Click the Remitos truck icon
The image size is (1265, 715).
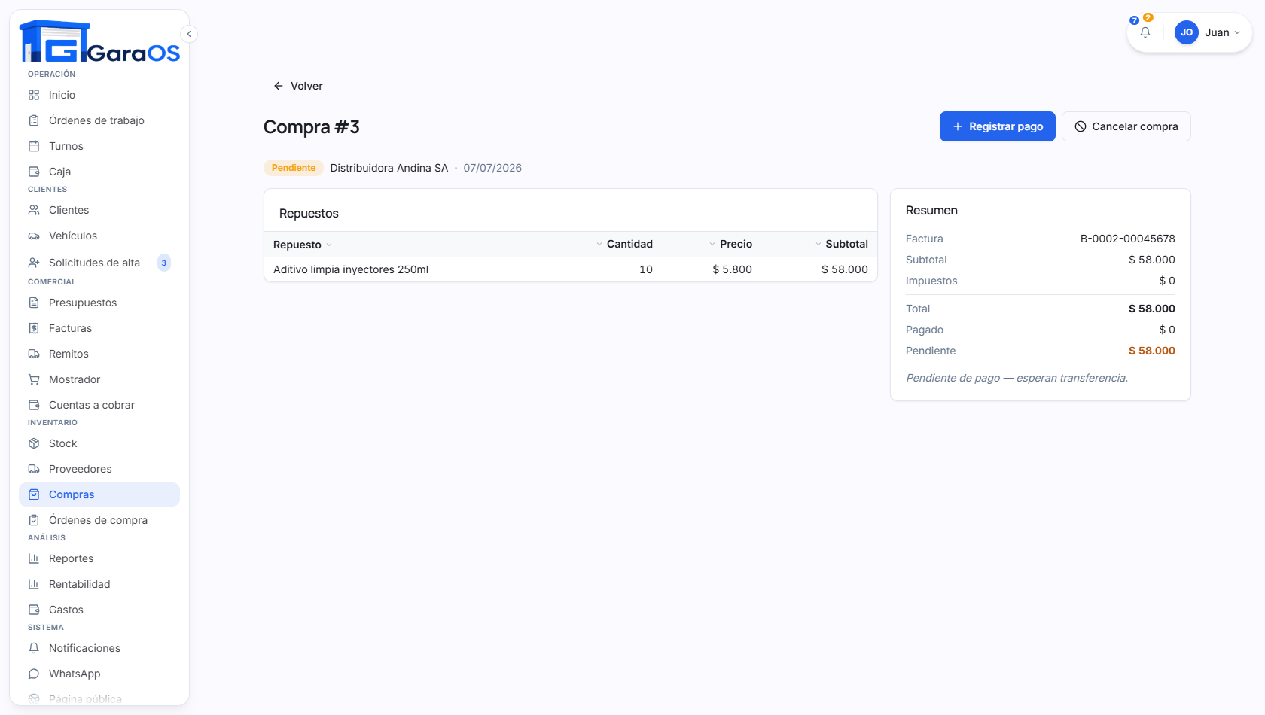pyautogui.click(x=34, y=354)
